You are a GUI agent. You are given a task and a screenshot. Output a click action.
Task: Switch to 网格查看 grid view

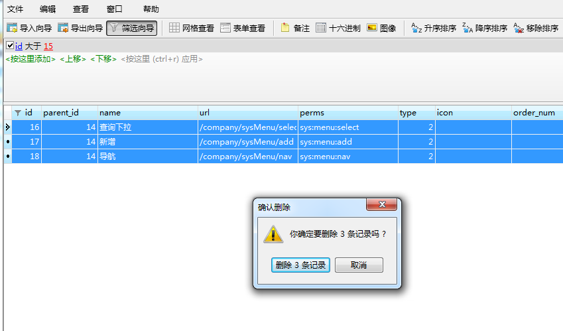(x=192, y=28)
